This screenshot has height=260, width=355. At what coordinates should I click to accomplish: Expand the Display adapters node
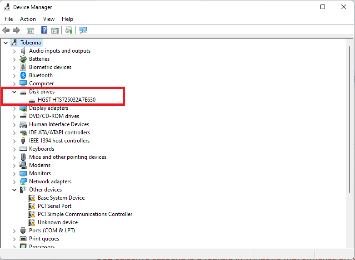click(14, 108)
